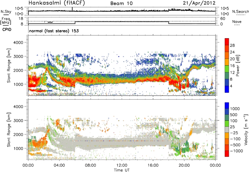Select the "Freq. [MHz]" axis label
This screenshot has height=172, width=249.
(x=6, y=21)
